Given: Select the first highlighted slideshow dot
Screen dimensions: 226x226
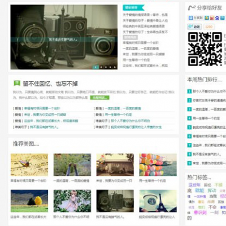Looking at the screenshot, I should (95, 67).
